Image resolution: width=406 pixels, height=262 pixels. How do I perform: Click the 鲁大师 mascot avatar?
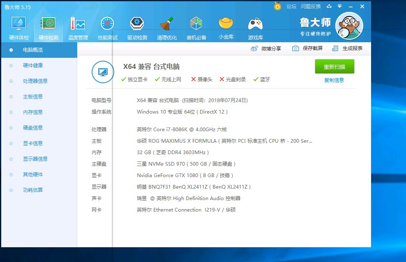[x=349, y=26]
